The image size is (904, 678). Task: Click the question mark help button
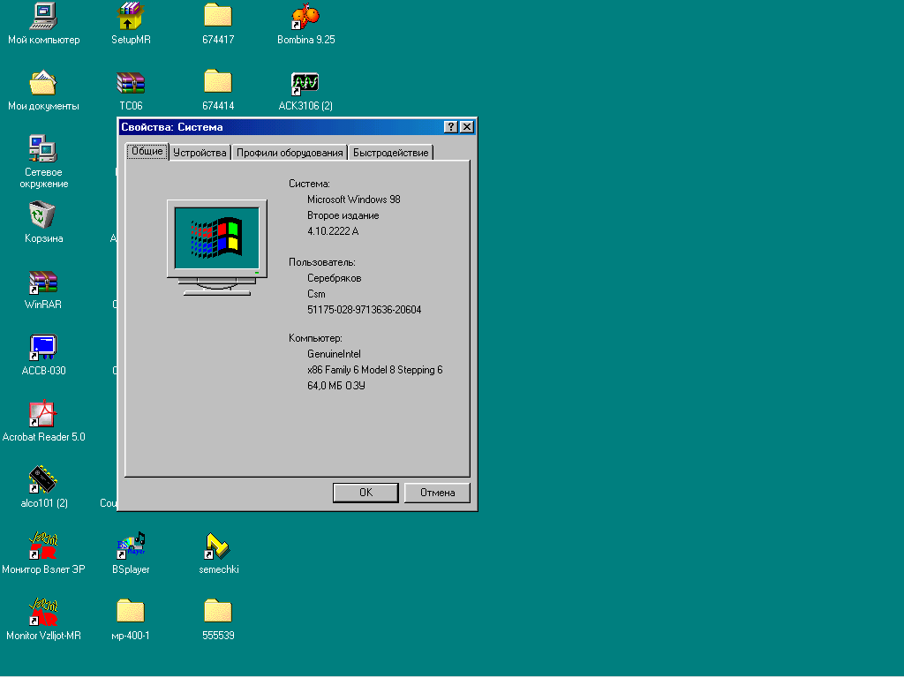click(450, 127)
